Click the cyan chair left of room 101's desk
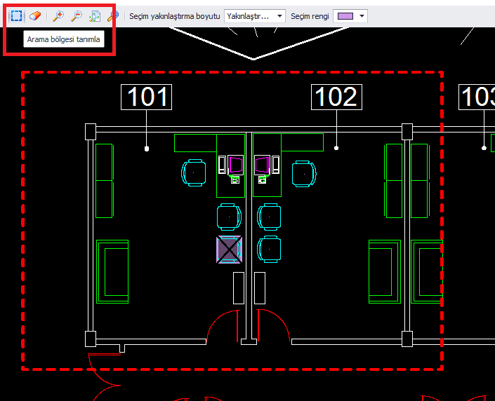 [194, 172]
